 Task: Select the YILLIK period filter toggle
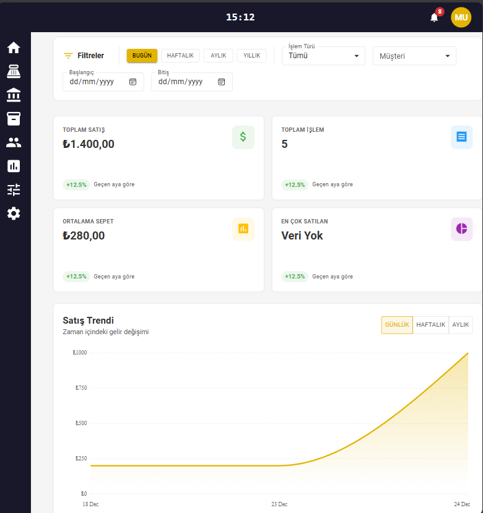(251, 56)
